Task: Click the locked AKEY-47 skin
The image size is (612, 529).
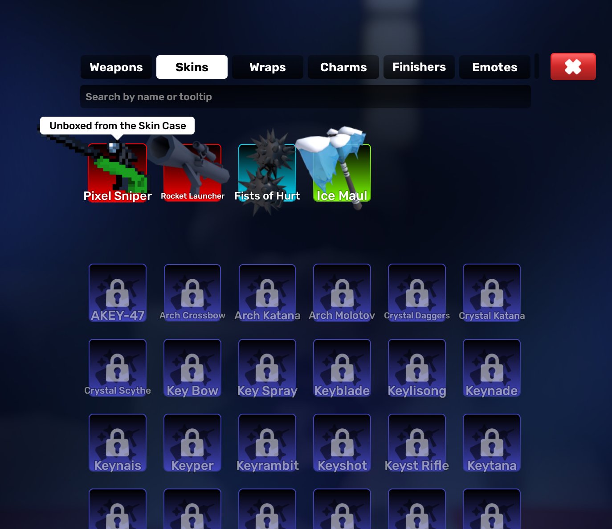Action: tap(118, 293)
